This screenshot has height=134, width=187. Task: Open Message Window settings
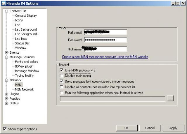click(x=27, y=71)
